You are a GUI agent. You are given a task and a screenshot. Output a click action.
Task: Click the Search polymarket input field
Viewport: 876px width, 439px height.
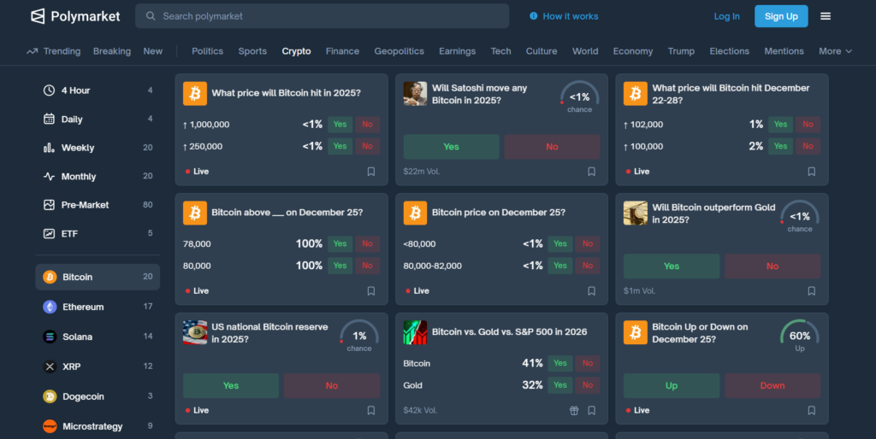(322, 16)
